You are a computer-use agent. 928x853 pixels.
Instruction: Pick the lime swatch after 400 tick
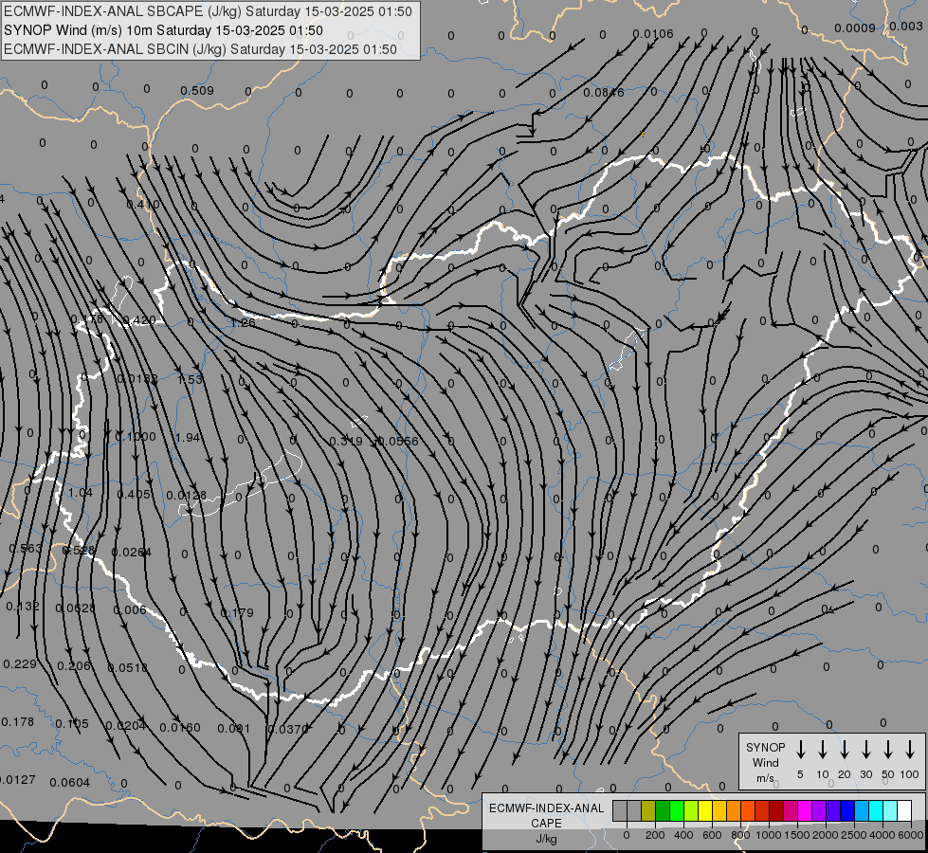(x=691, y=811)
